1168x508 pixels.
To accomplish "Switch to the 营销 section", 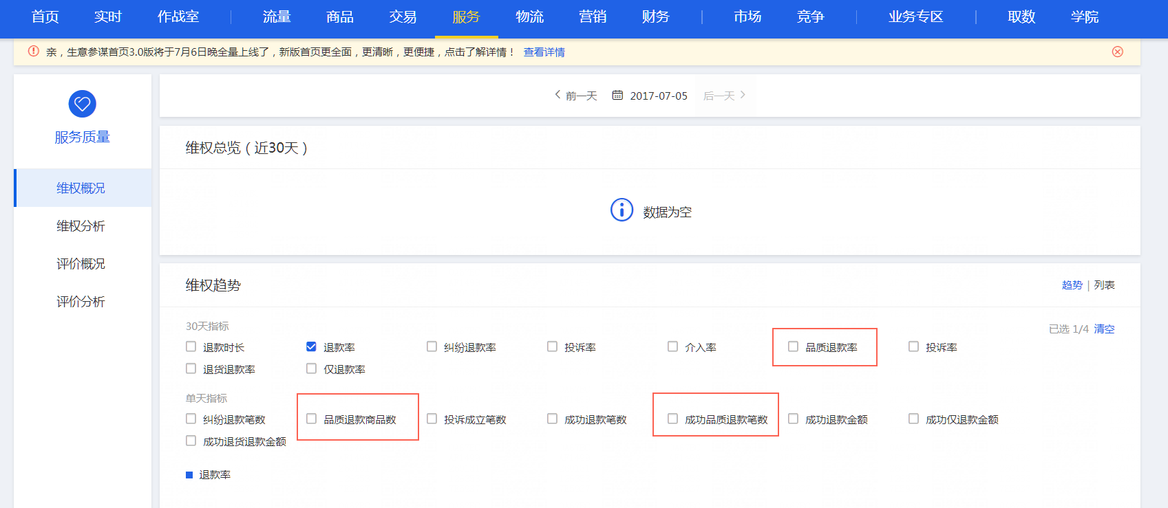I will pos(593,16).
